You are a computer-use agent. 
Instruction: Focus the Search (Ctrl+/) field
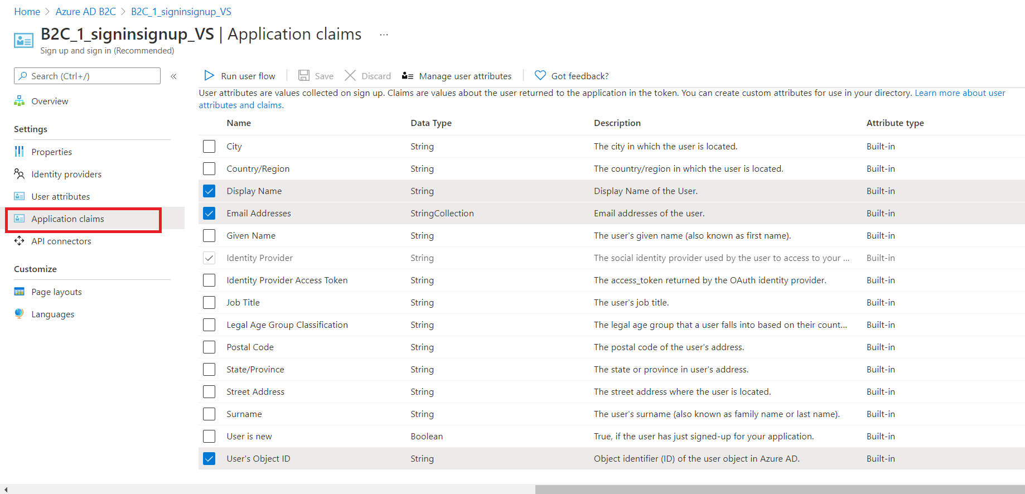87,76
